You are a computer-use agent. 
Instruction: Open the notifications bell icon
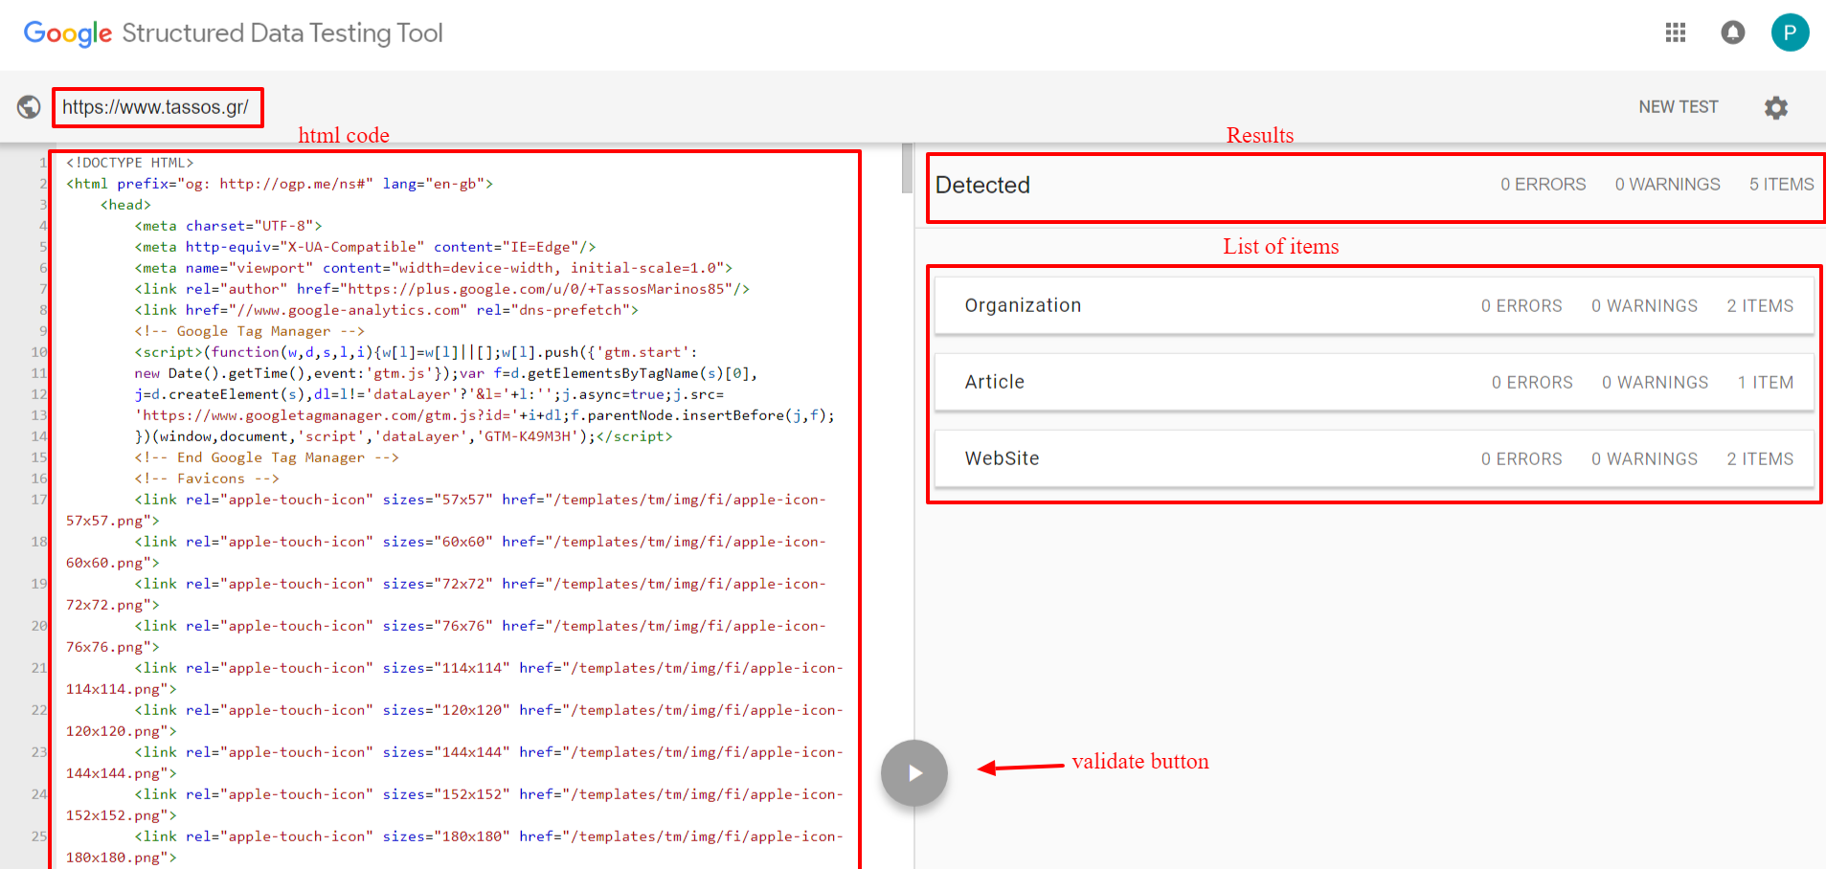[x=1732, y=33]
